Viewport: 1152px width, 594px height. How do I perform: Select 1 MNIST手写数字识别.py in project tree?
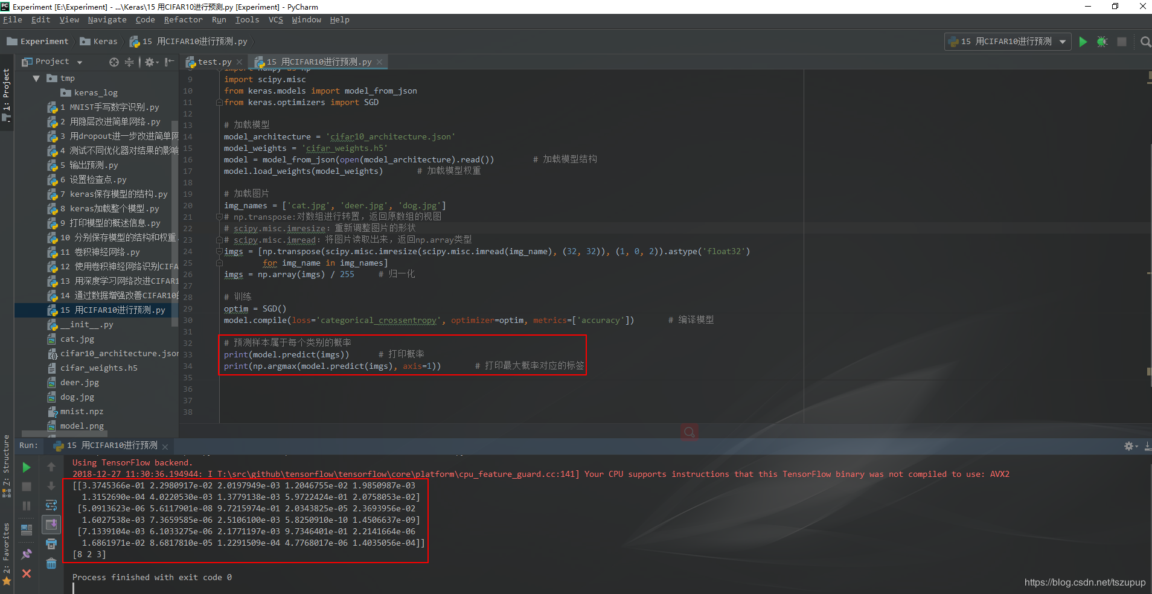tap(103, 107)
